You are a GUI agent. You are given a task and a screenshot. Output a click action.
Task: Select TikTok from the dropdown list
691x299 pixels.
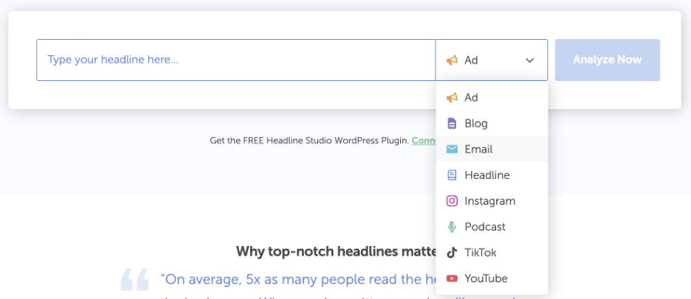coord(492,253)
